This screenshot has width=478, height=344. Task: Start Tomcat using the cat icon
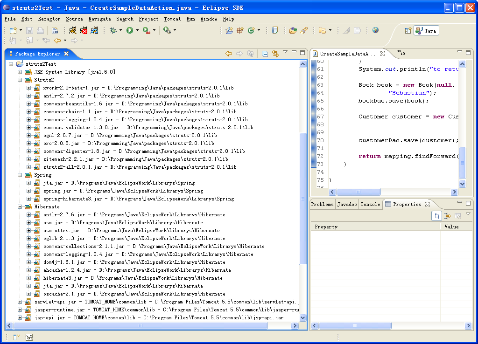click(x=72, y=30)
